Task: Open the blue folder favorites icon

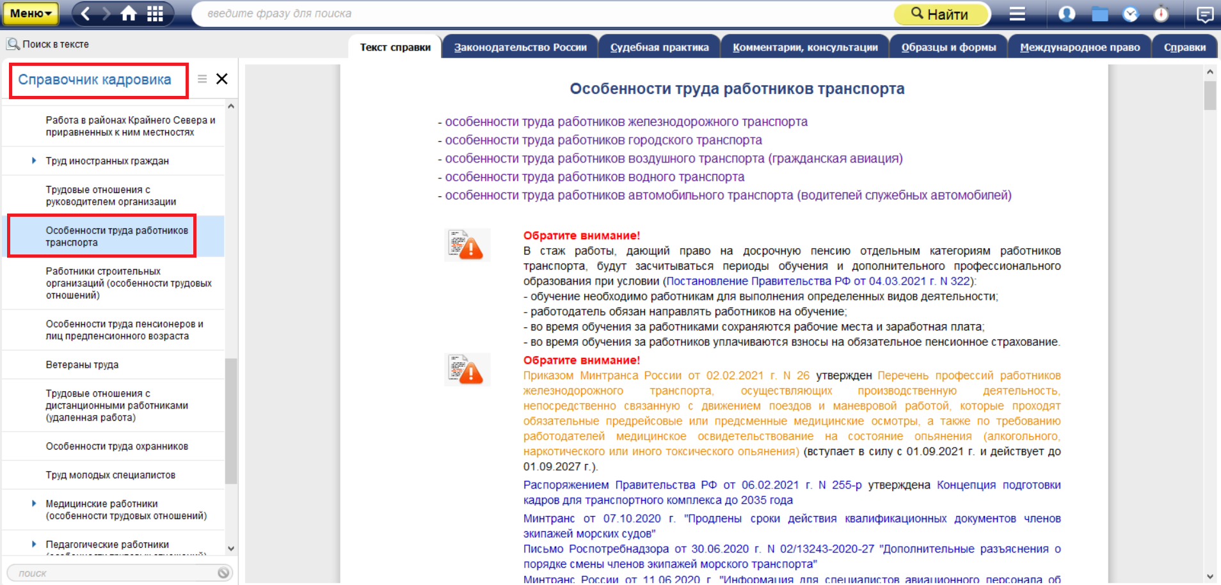Action: [1099, 13]
